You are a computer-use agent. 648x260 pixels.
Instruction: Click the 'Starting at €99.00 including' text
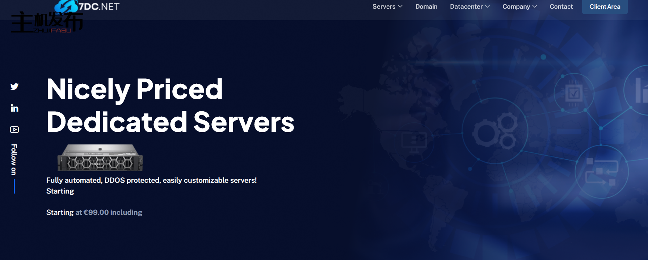click(94, 212)
